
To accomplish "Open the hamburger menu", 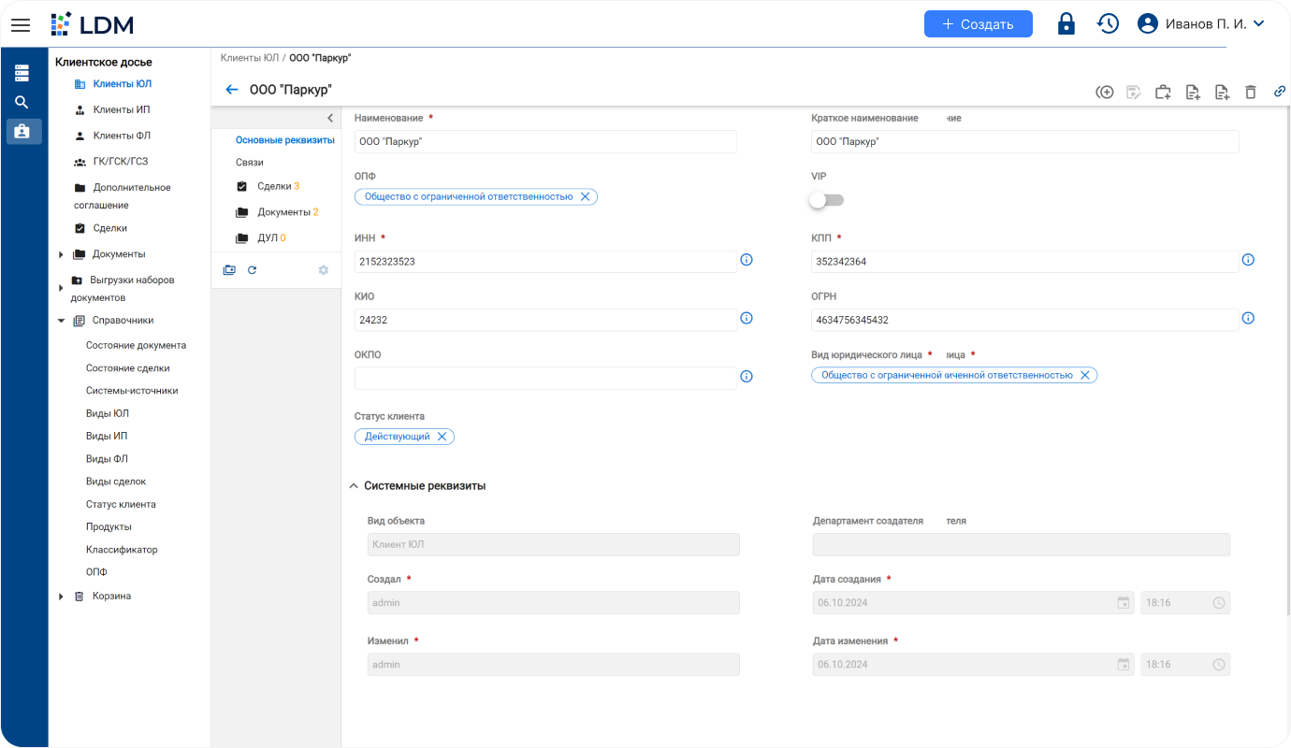I will (21, 24).
